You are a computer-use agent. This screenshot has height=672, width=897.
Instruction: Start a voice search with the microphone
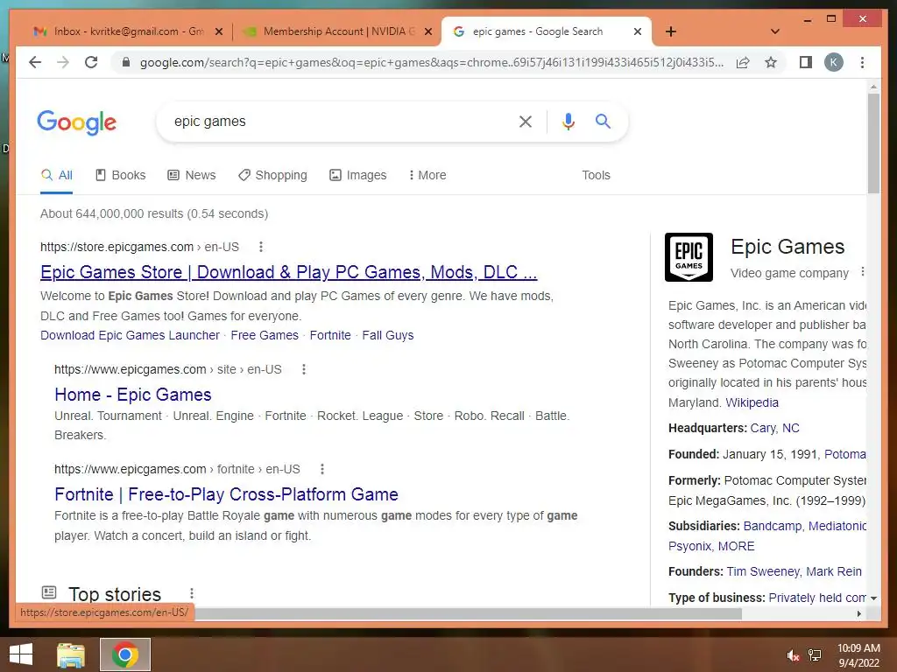click(x=568, y=121)
